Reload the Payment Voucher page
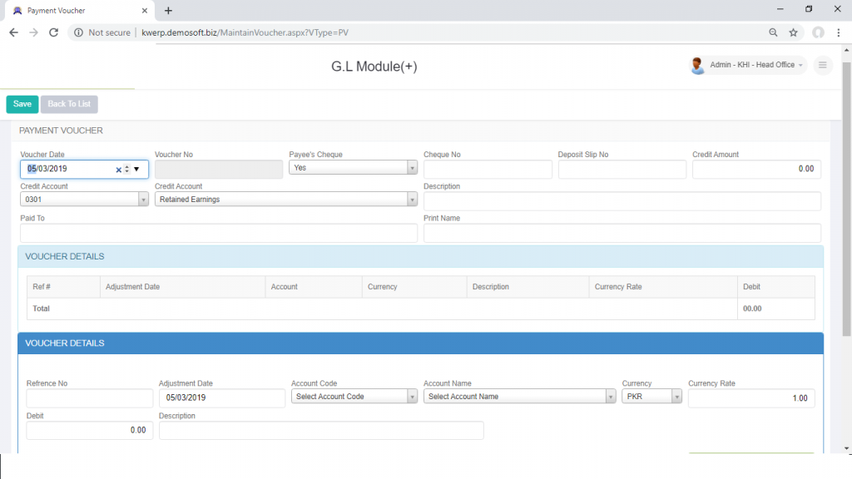This screenshot has width=852, height=479. tap(52, 32)
